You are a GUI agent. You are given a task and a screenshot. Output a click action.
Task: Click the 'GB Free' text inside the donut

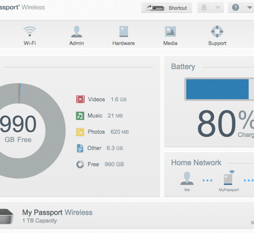click(x=18, y=140)
